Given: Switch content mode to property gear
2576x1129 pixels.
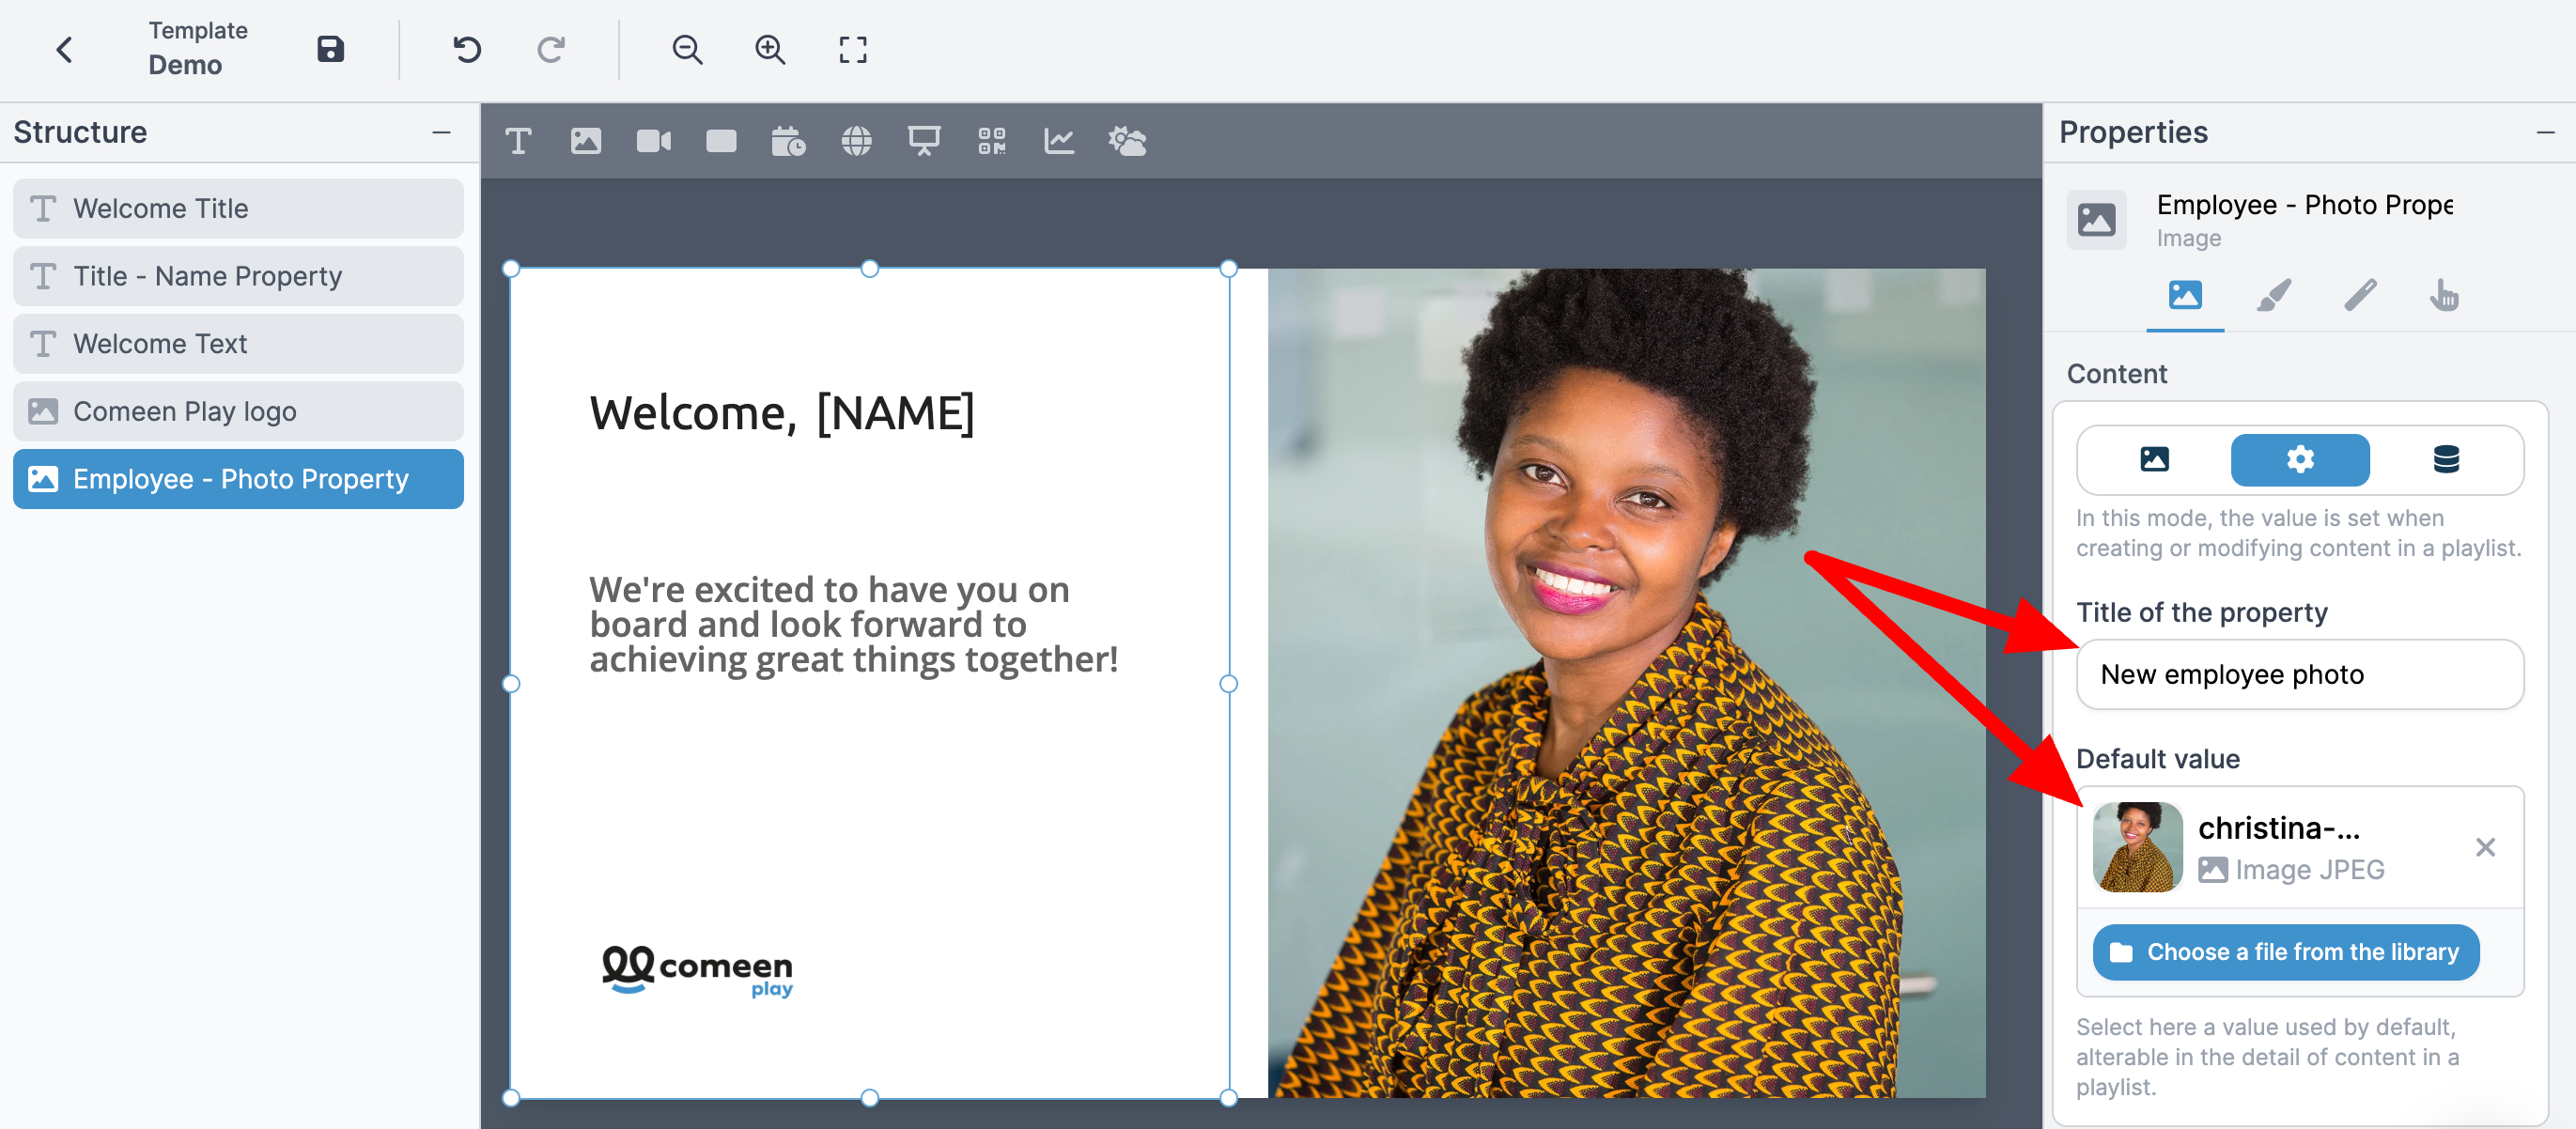Looking at the screenshot, I should [x=2300, y=460].
